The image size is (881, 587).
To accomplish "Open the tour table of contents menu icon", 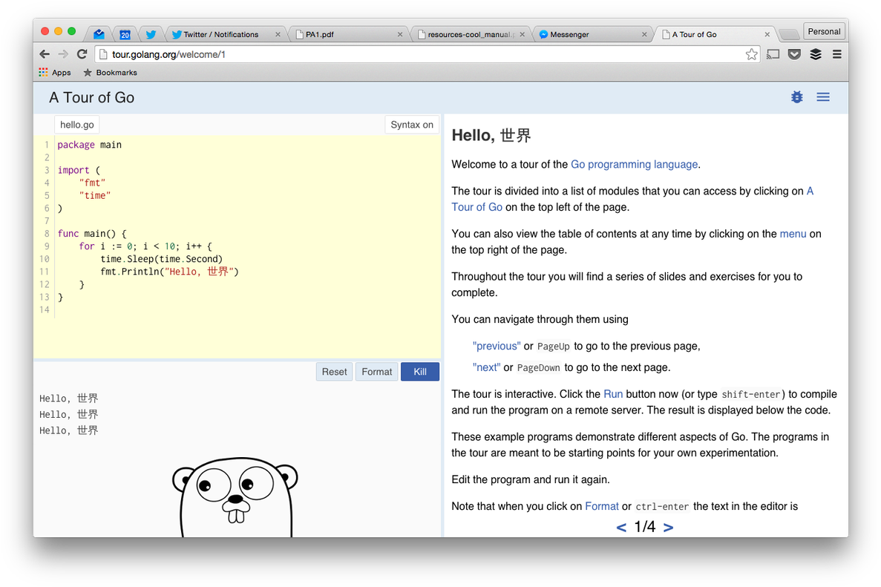I will pyautogui.click(x=823, y=97).
